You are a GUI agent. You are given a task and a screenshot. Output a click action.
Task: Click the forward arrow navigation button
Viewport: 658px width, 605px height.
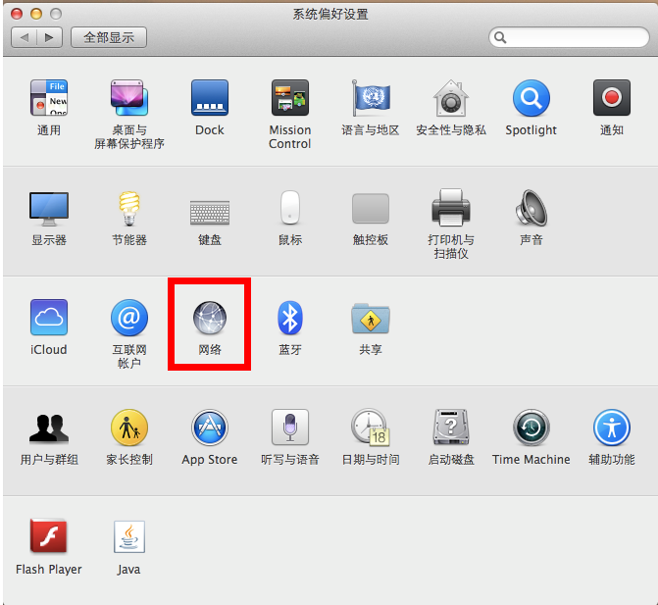pyautogui.click(x=50, y=37)
